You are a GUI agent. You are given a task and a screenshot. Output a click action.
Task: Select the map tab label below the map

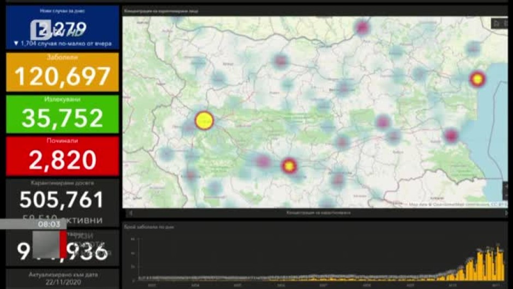tap(318, 213)
